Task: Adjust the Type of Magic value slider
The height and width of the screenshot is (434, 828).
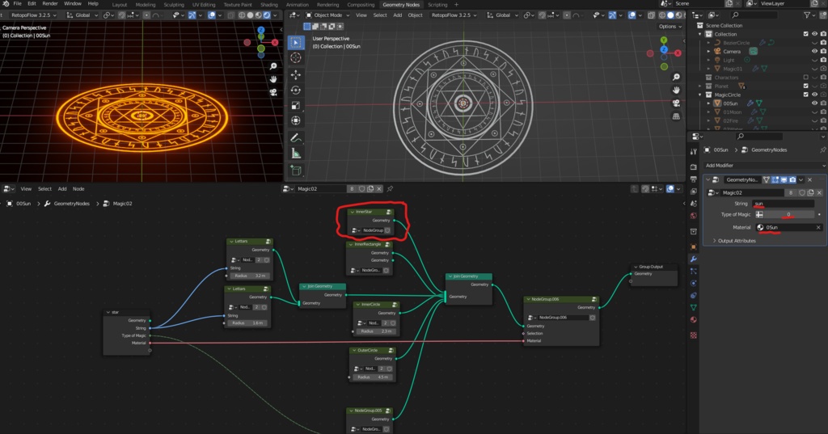Action: pyautogui.click(x=788, y=214)
